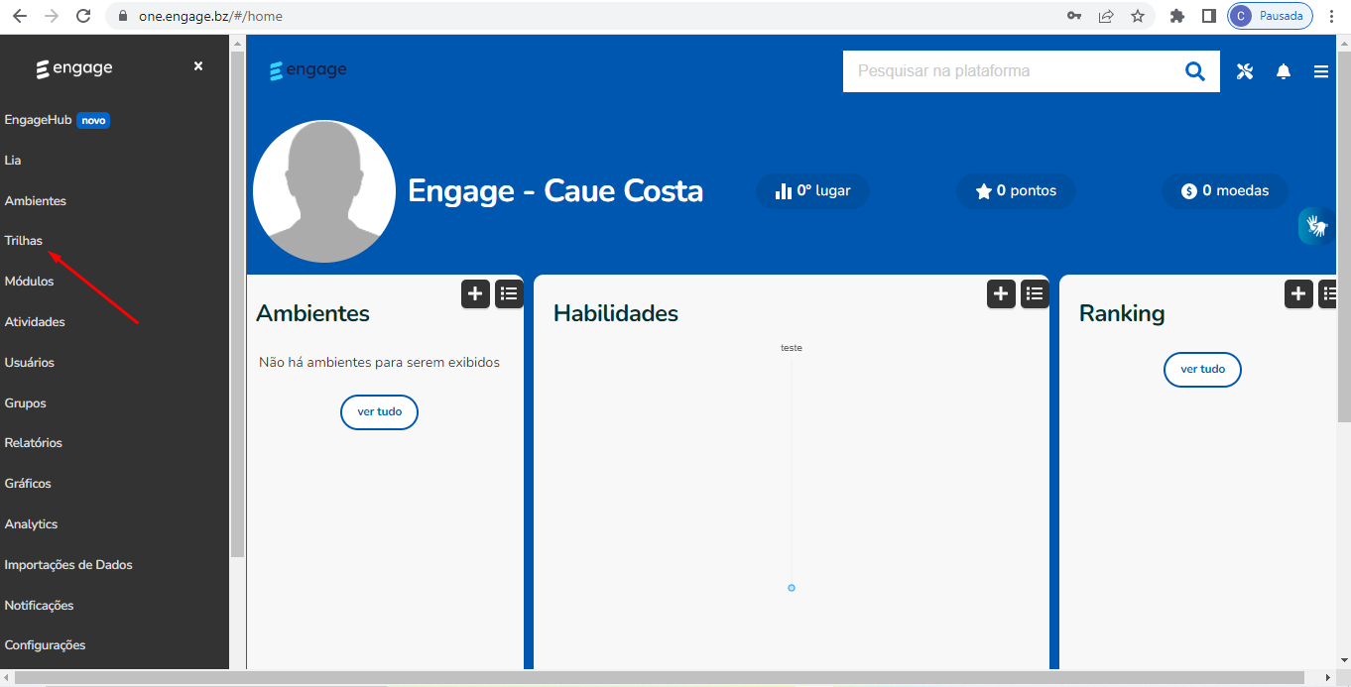The height and width of the screenshot is (687, 1351).
Task: Reload the page in browser
Action: 83,16
